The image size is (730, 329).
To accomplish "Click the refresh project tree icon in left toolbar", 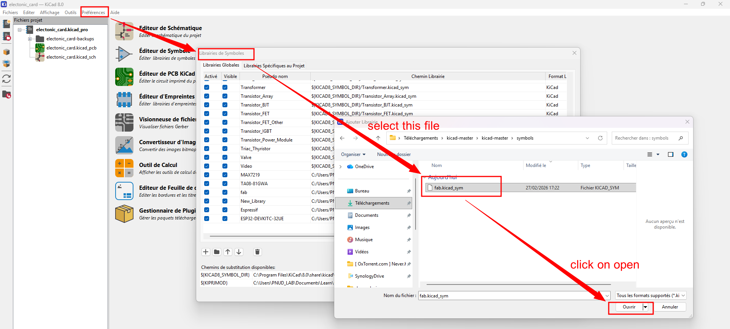I will tap(6, 79).
